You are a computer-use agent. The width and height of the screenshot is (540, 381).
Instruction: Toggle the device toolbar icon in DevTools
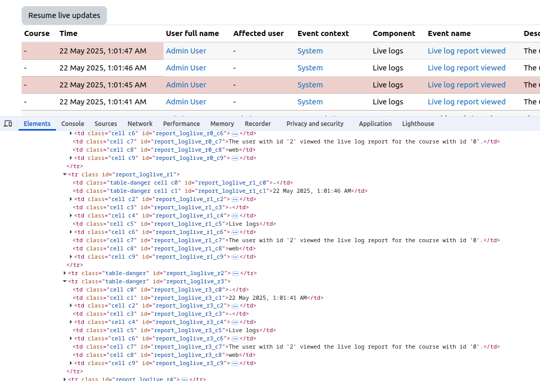pyautogui.click(x=8, y=123)
